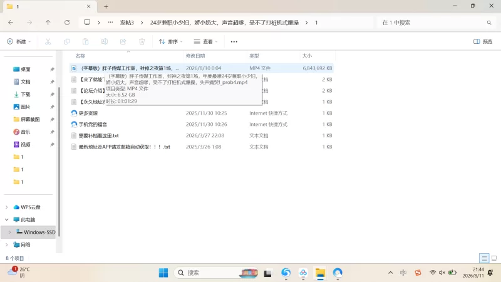This screenshot has height=282, width=501.
Task: Click the Paste toolbar icon
Action: coord(85,41)
